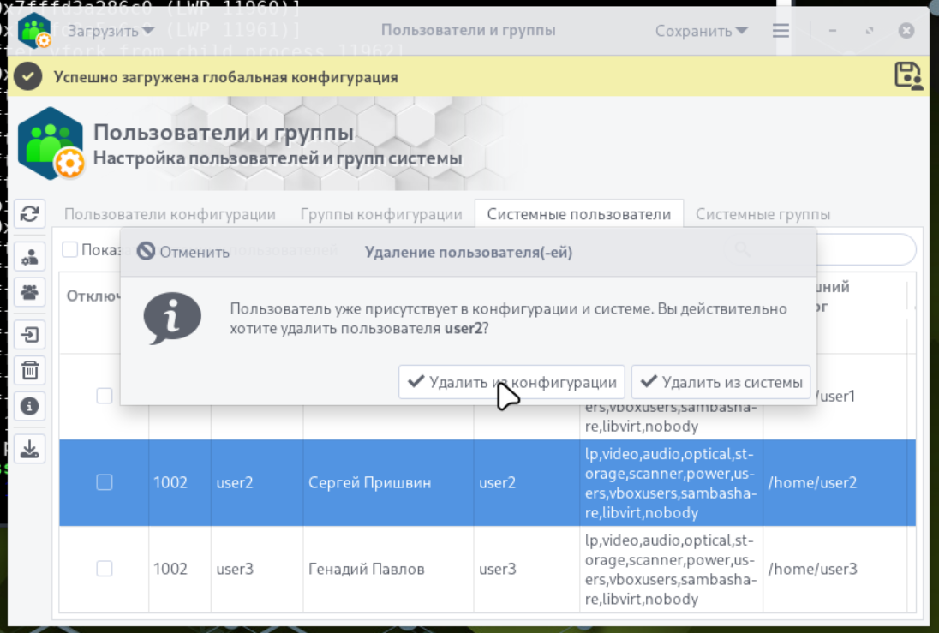Toggle the Показать checkbox above the table

(x=70, y=249)
